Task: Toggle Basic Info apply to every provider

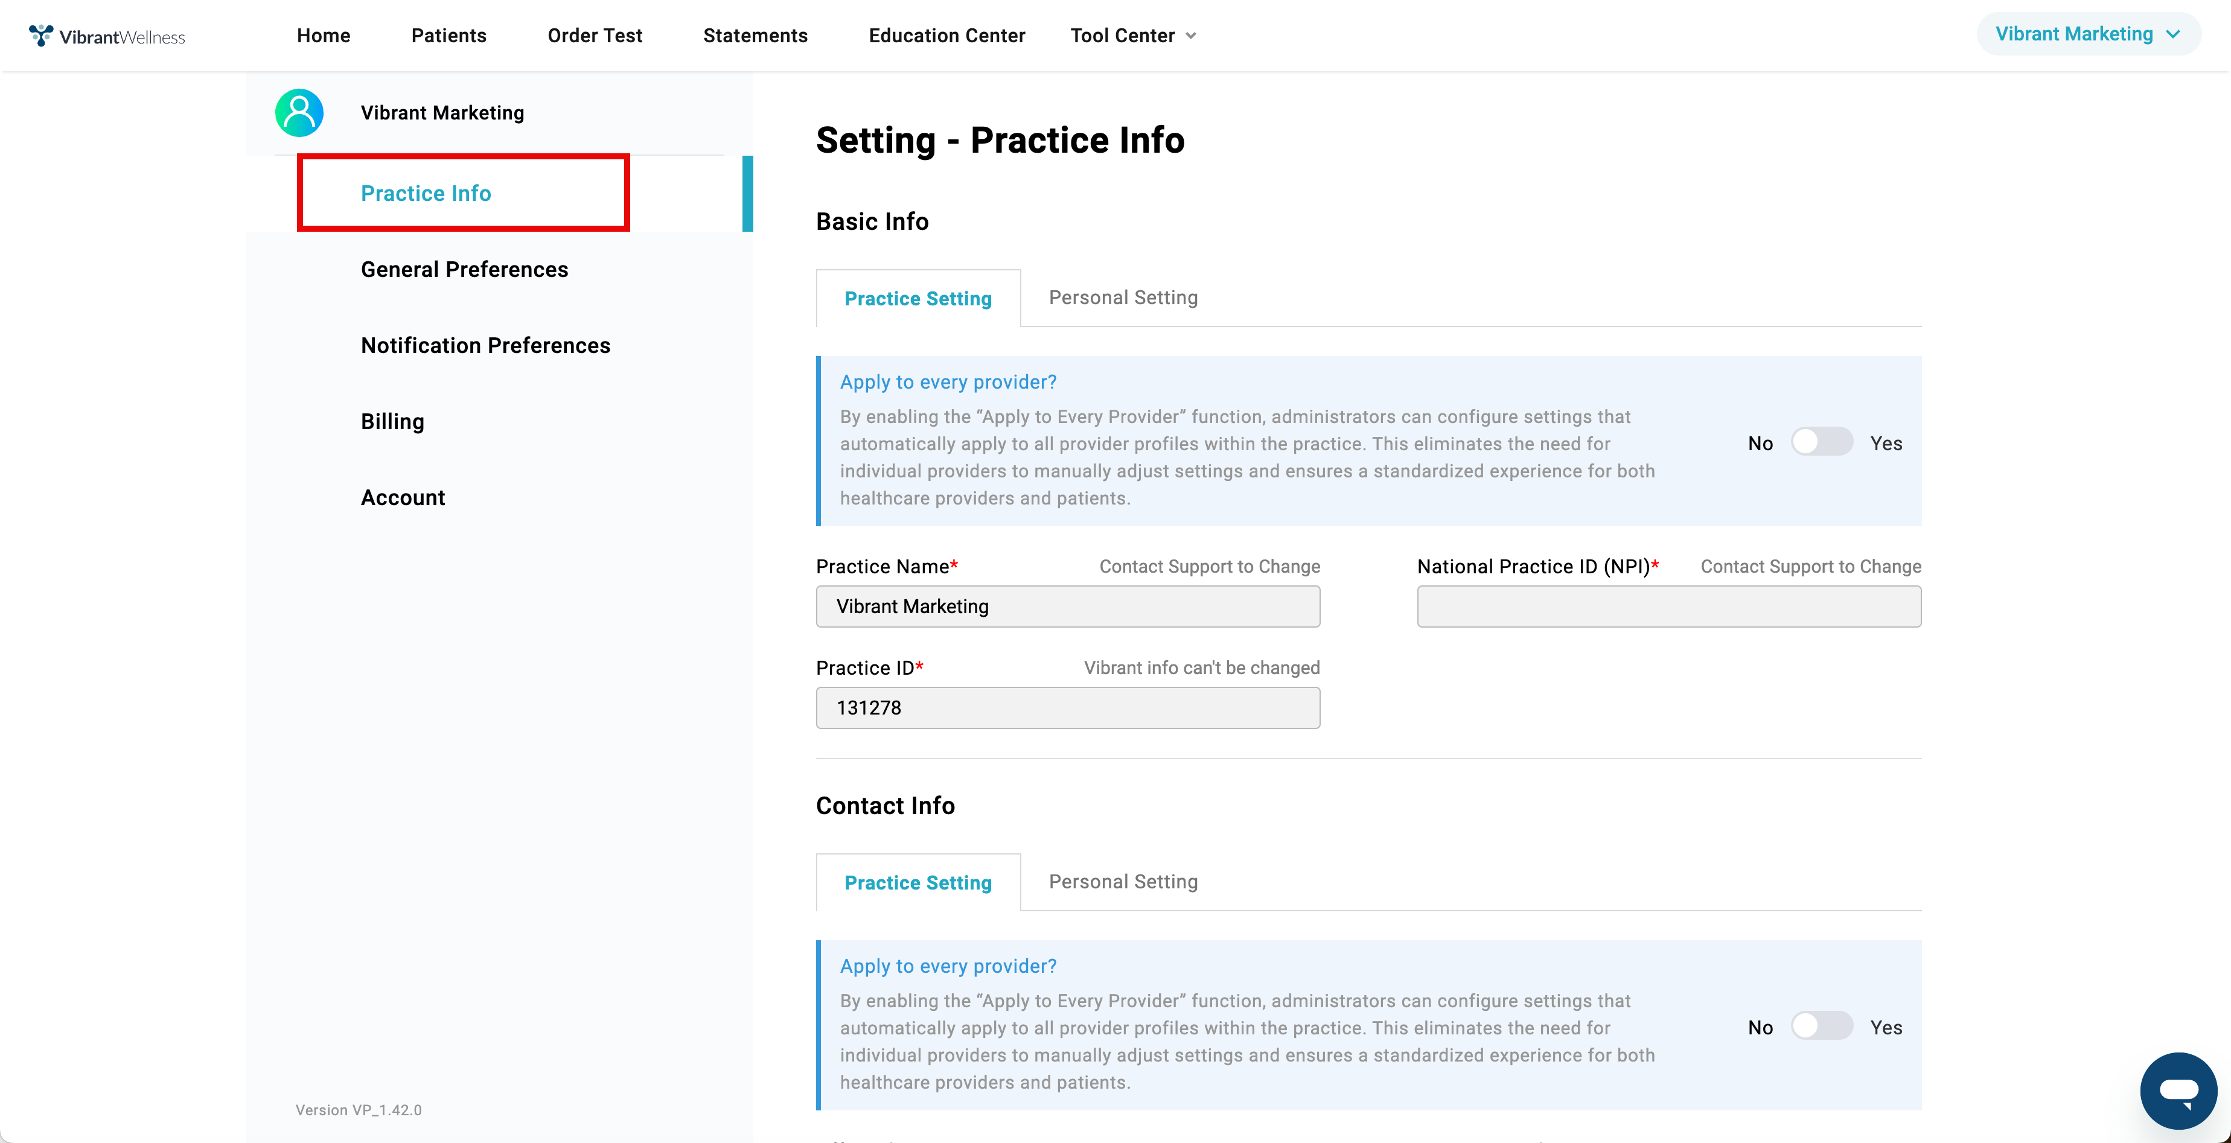Action: [x=1821, y=442]
